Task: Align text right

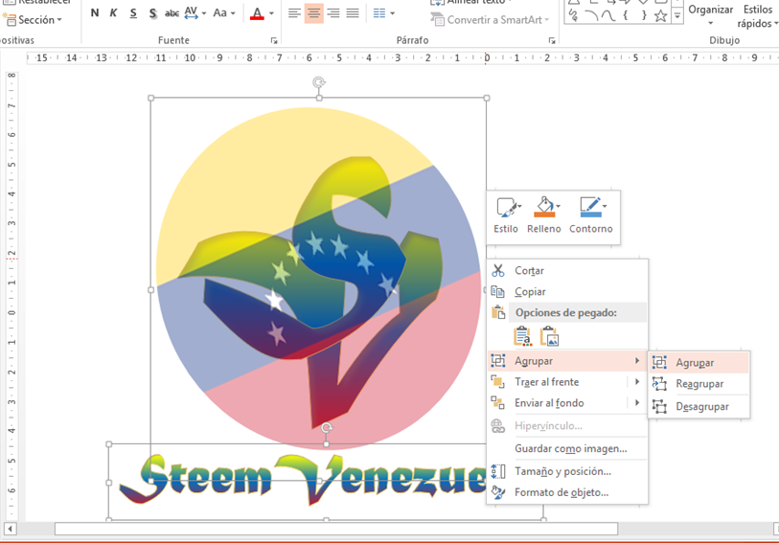Action: (x=333, y=13)
